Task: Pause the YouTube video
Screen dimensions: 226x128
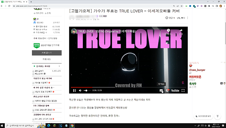Action: pyautogui.click(x=74, y=90)
